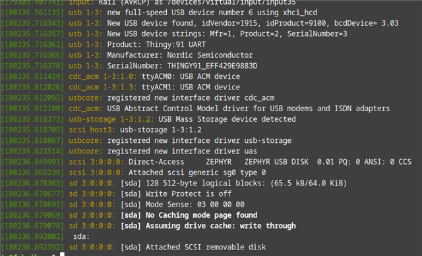Click timestamp 180235.561135 on the xhci_hcd line

(32, 13)
